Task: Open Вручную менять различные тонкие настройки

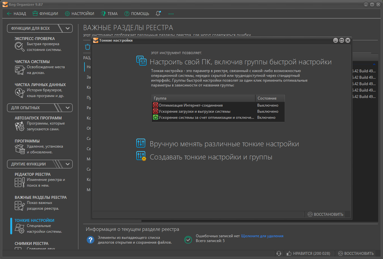Action: click(x=224, y=144)
